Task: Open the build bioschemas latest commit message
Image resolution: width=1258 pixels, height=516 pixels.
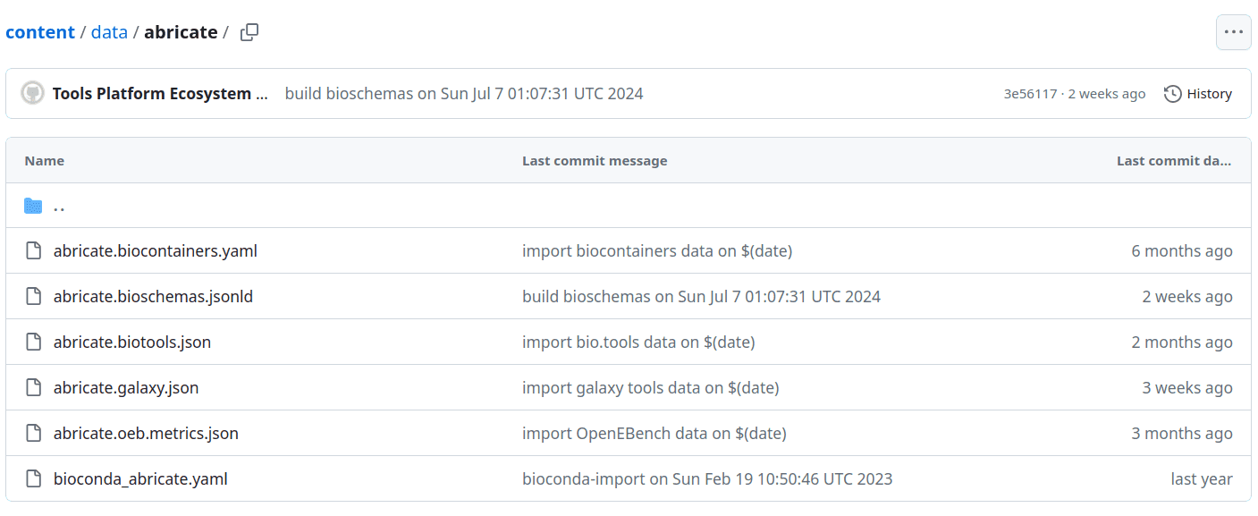Action: pyautogui.click(x=464, y=94)
